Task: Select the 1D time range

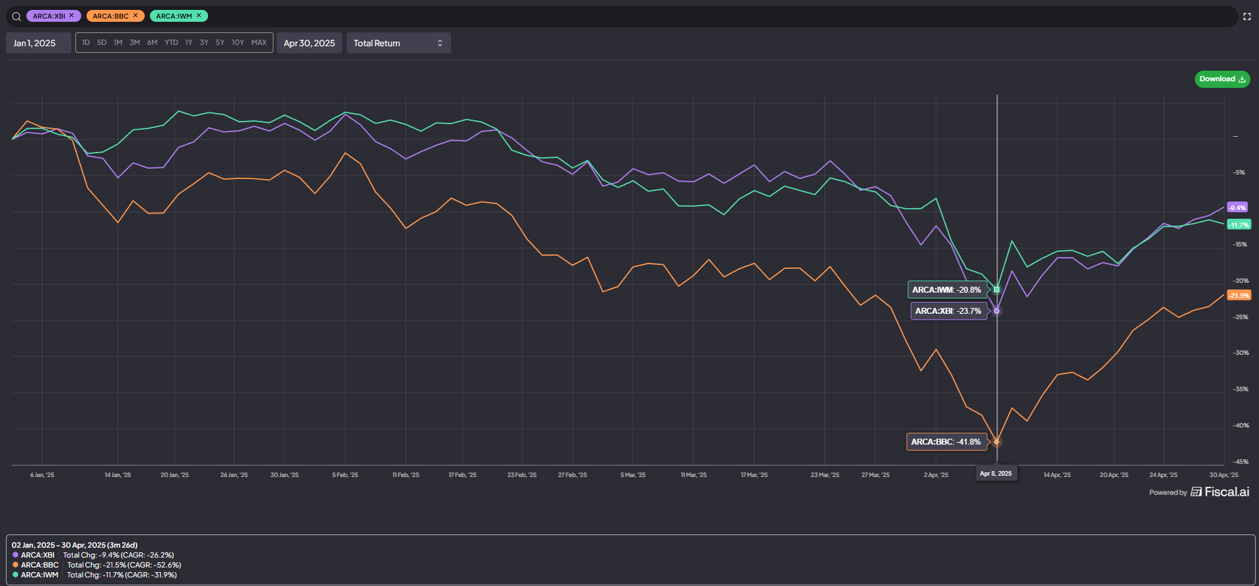Action: 86,42
